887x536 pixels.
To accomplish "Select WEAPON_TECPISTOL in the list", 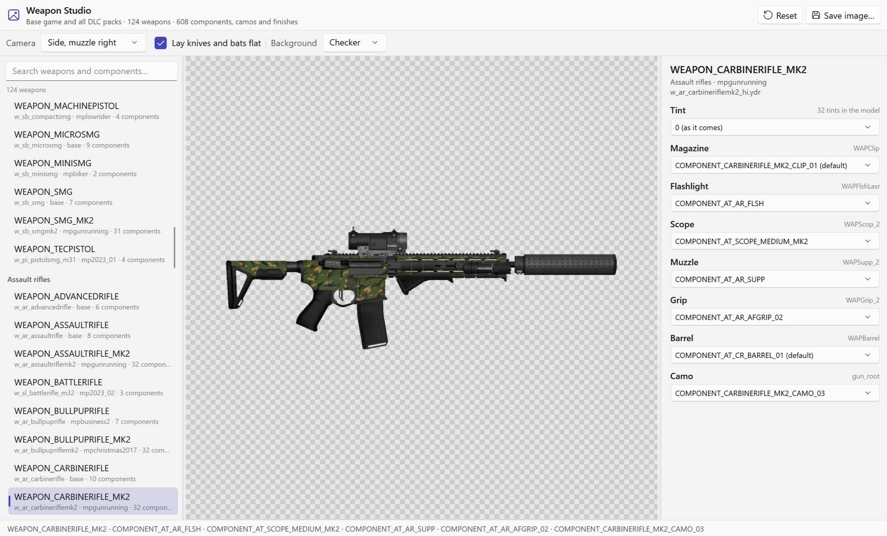I will 93,254.
